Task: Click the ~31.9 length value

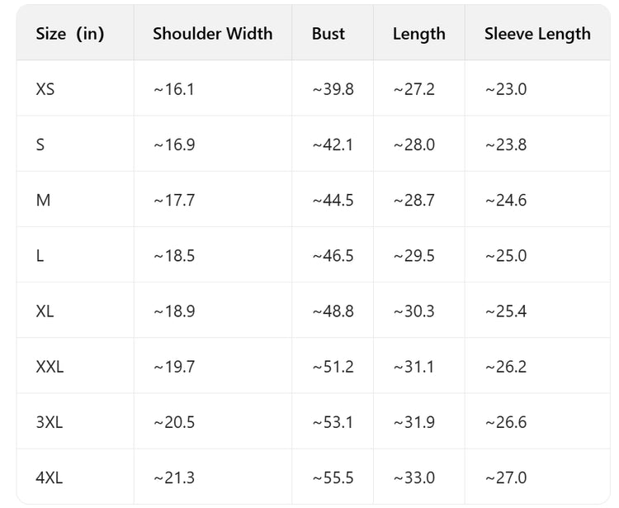Action: 413,422
